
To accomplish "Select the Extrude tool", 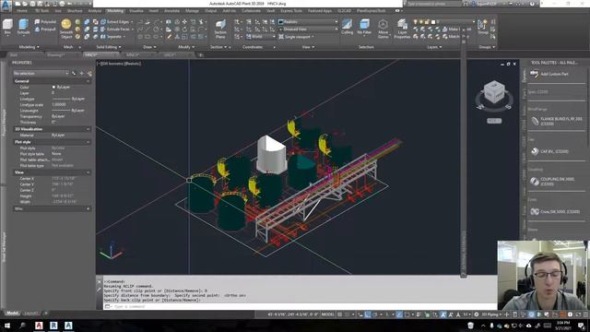I will pos(23,27).
